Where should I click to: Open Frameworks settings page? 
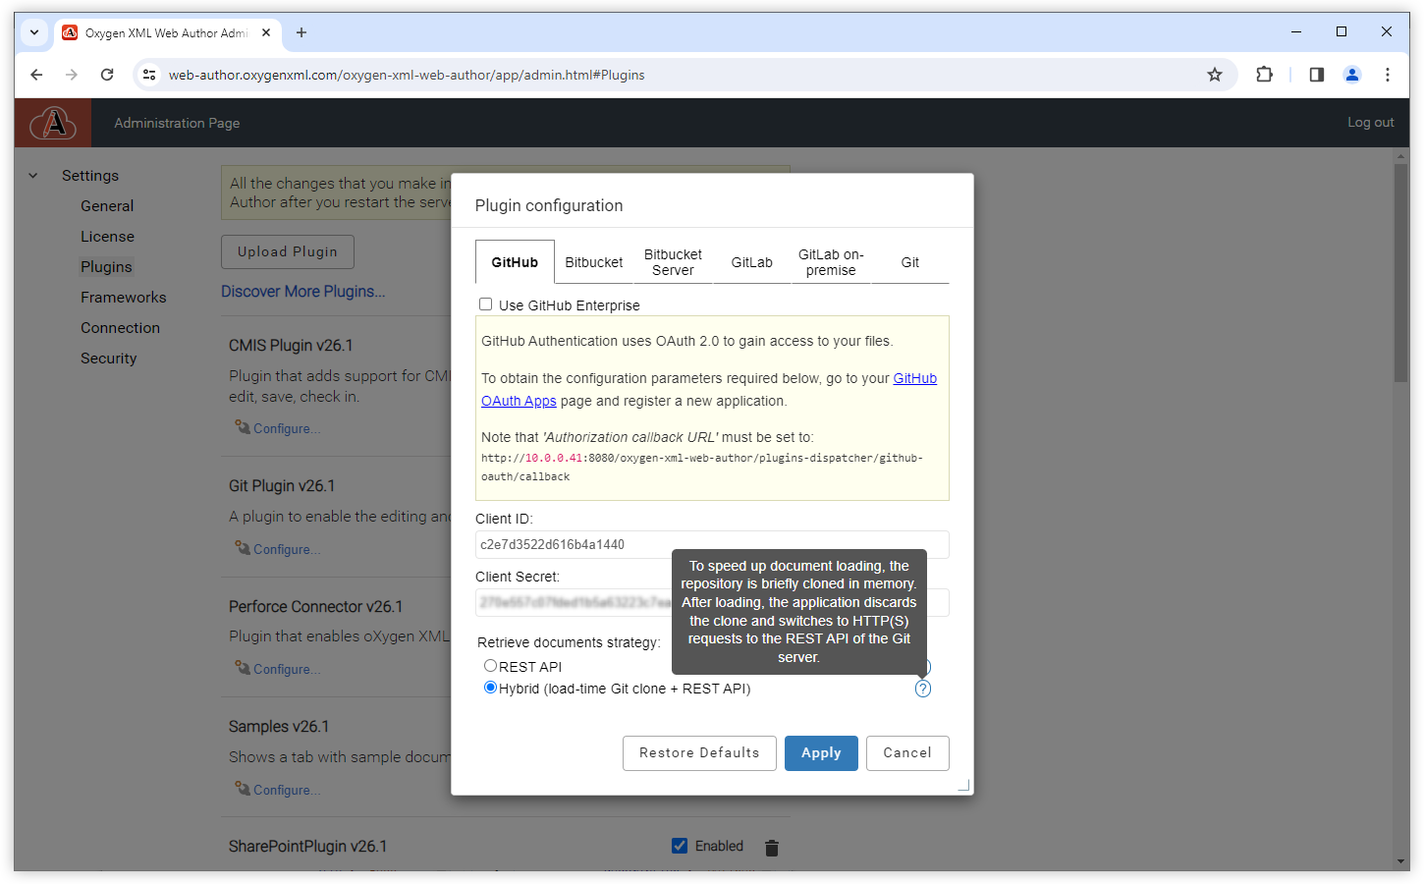pos(124,298)
